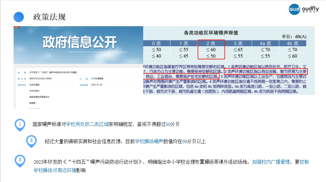This screenshot has height=182, width=326.
Task: Click the ≤65 cell under 3 类
Action: pos(238,50)
